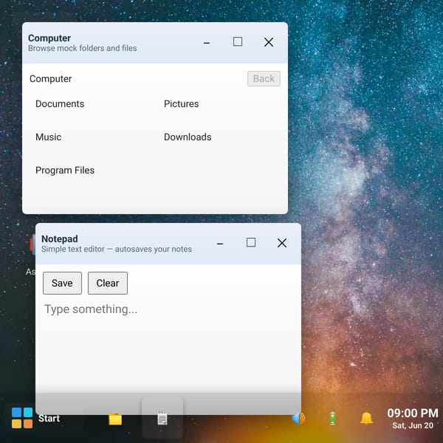This screenshot has width=443, height=443.
Task: Open the file explorer taskbar icon
Action: click(x=115, y=419)
